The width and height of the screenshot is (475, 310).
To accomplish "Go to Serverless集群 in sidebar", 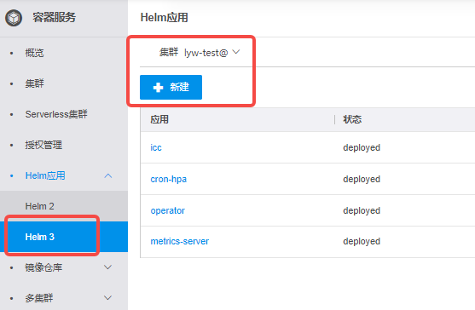I will tap(56, 114).
